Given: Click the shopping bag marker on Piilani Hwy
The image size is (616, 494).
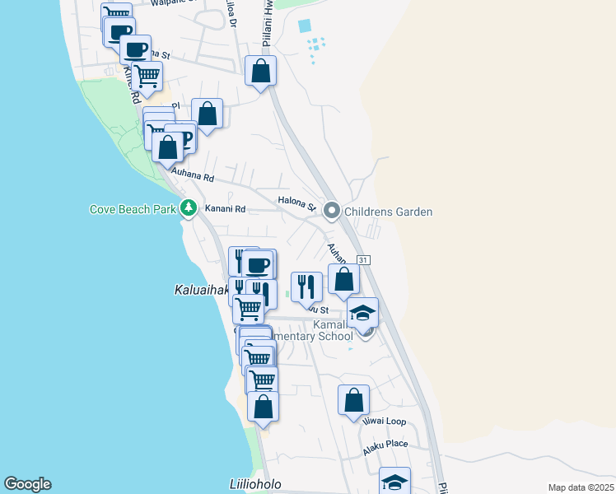Looking at the screenshot, I should point(260,73).
